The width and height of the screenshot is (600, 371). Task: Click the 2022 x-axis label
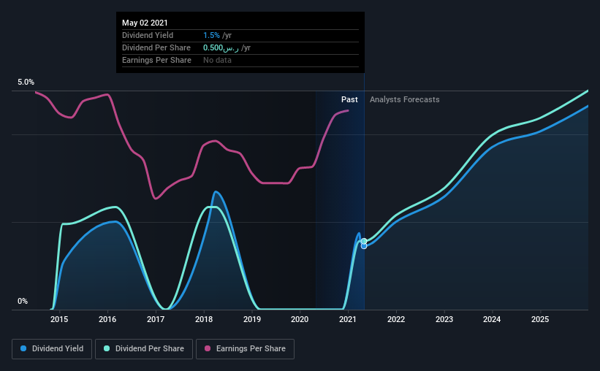[396, 319]
